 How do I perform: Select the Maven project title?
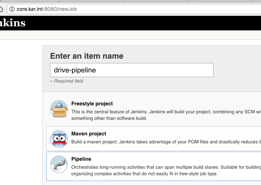(x=89, y=134)
